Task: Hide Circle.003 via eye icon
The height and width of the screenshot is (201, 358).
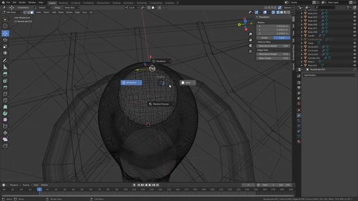Action: 355,47
